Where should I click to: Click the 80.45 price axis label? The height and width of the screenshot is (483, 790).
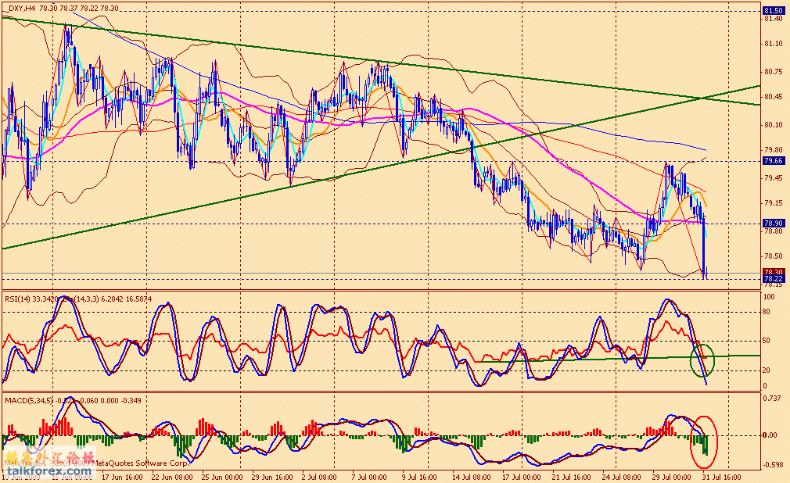point(773,97)
